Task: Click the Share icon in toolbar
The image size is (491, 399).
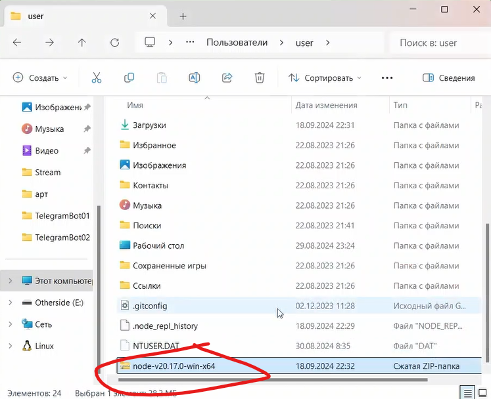Action: [x=227, y=78]
